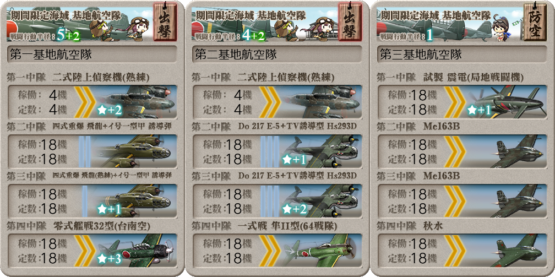555x277 pixels.
Task: Select the 秋水 rocket fighter slot
Action: click(x=463, y=251)
